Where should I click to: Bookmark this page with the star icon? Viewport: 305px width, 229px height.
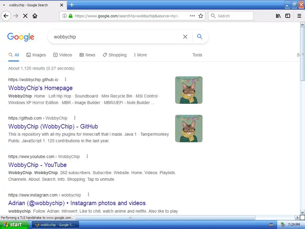point(201,16)
